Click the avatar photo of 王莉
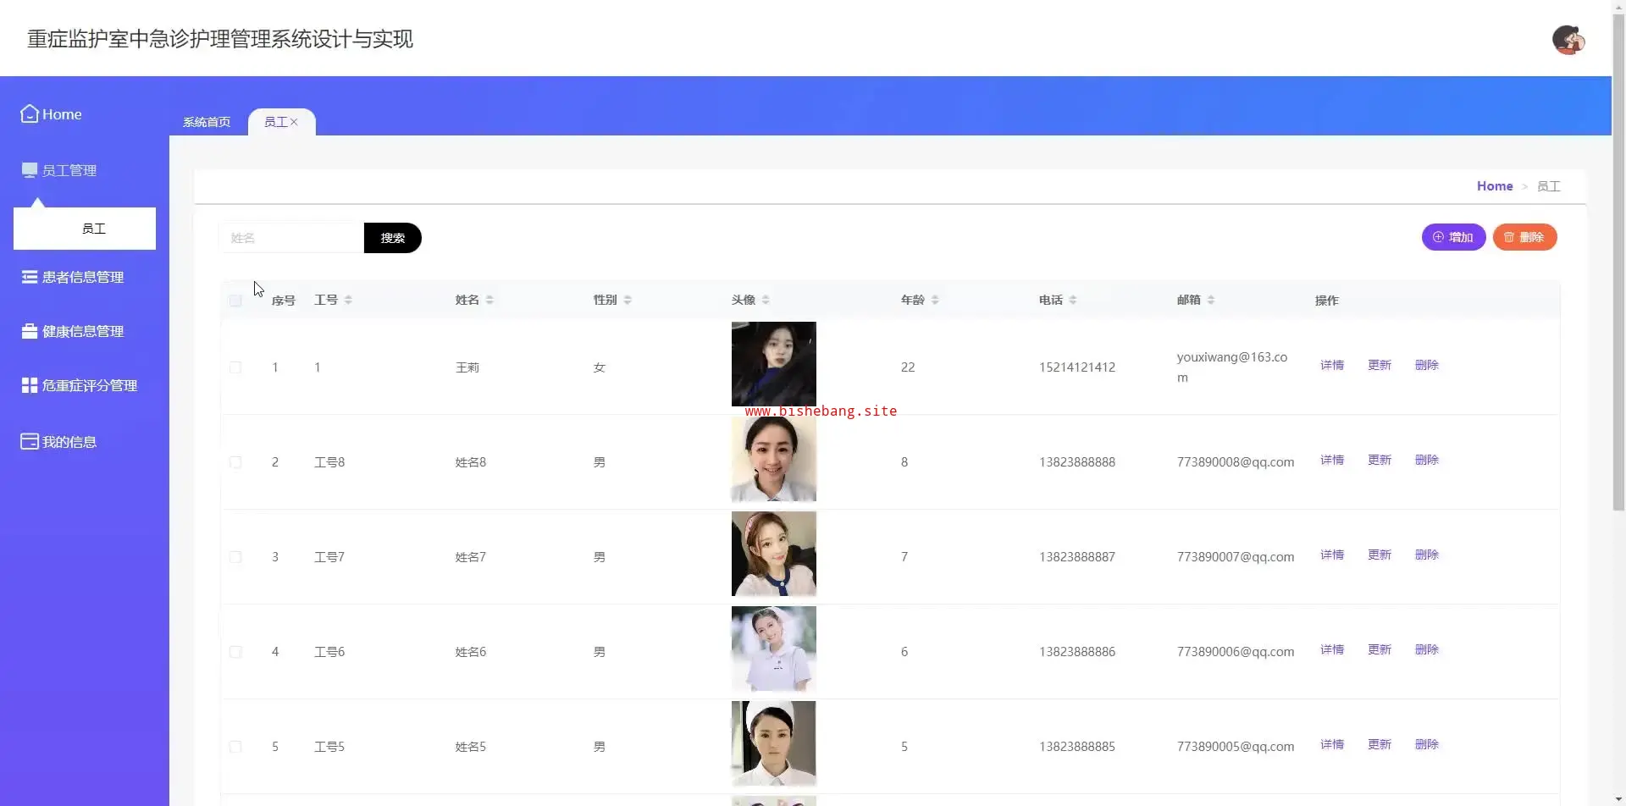The height and width of the screenshot is (806, 1626). [x=774, y=364]
